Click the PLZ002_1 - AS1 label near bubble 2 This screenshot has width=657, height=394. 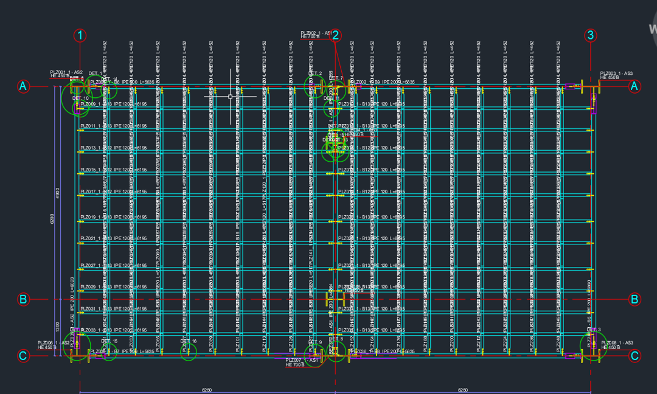316,33
